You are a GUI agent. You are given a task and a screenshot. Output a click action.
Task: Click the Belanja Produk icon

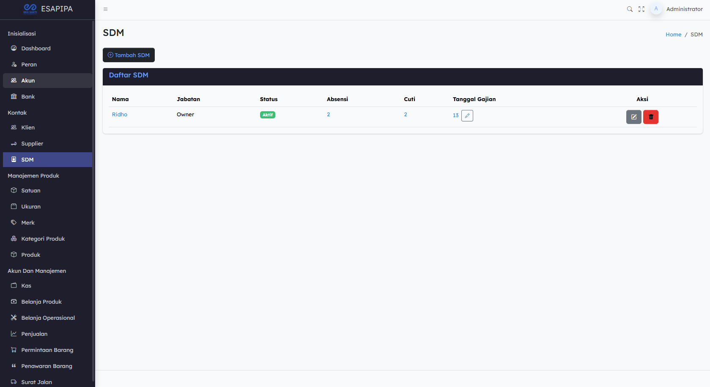click(14, 302)
